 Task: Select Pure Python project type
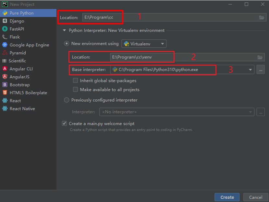coord(28,13)
